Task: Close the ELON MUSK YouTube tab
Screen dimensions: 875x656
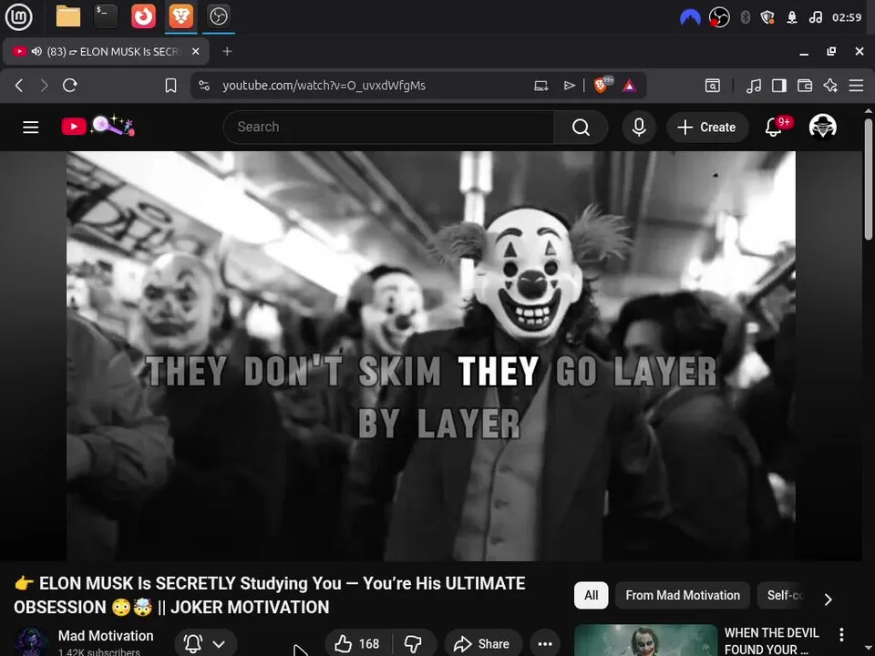Action: click(x=195, y=51)
